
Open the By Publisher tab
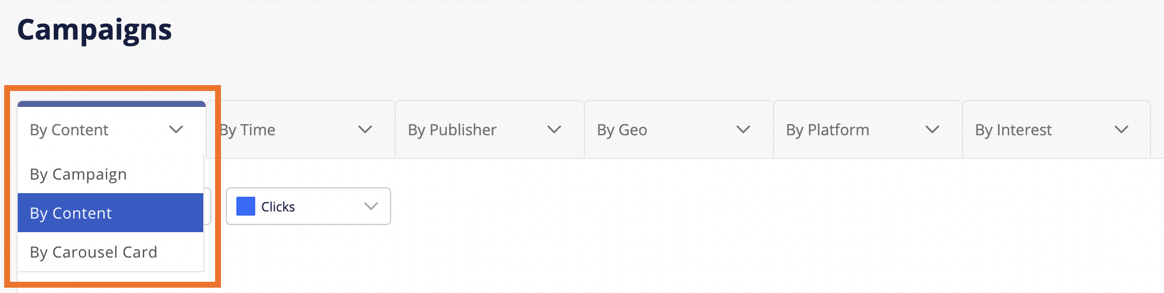[452, 130]
